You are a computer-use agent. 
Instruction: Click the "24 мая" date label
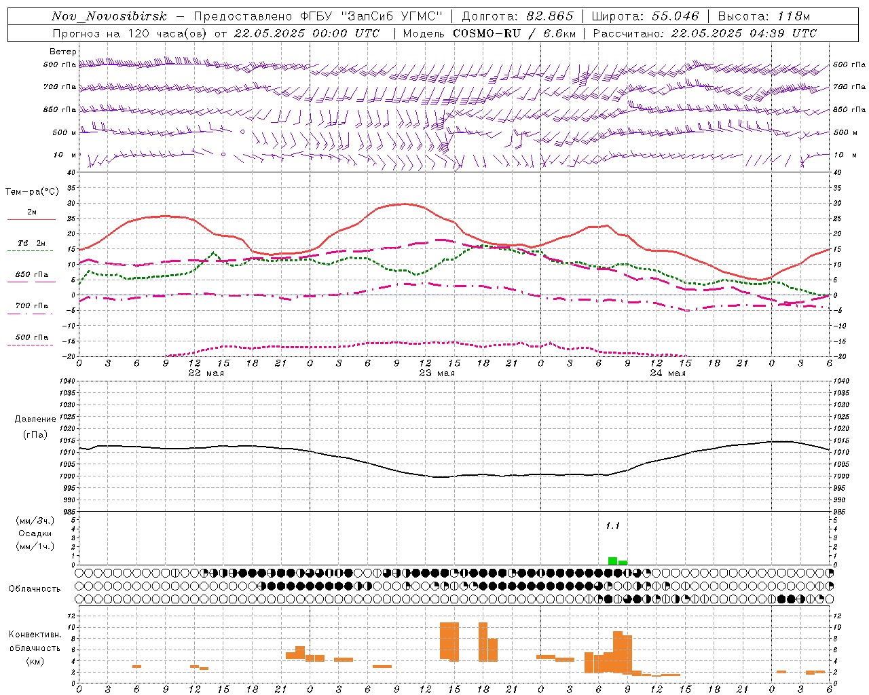coord(667,373)
